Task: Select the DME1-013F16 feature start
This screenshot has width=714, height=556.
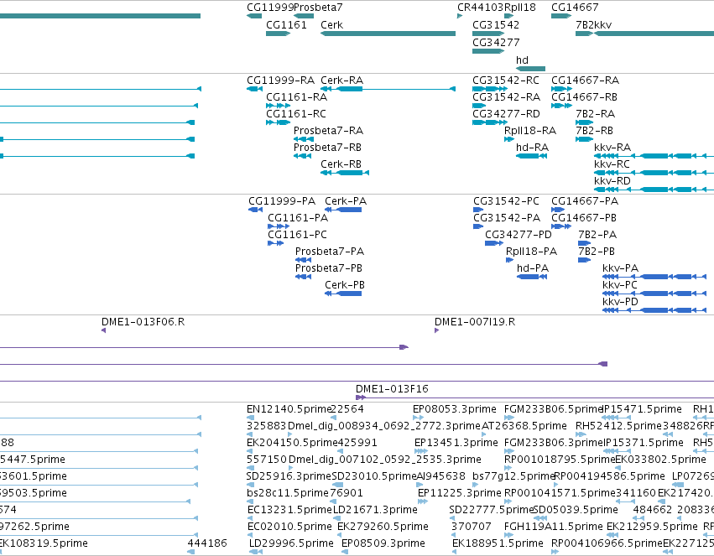Action: click(x=361, y=398)
